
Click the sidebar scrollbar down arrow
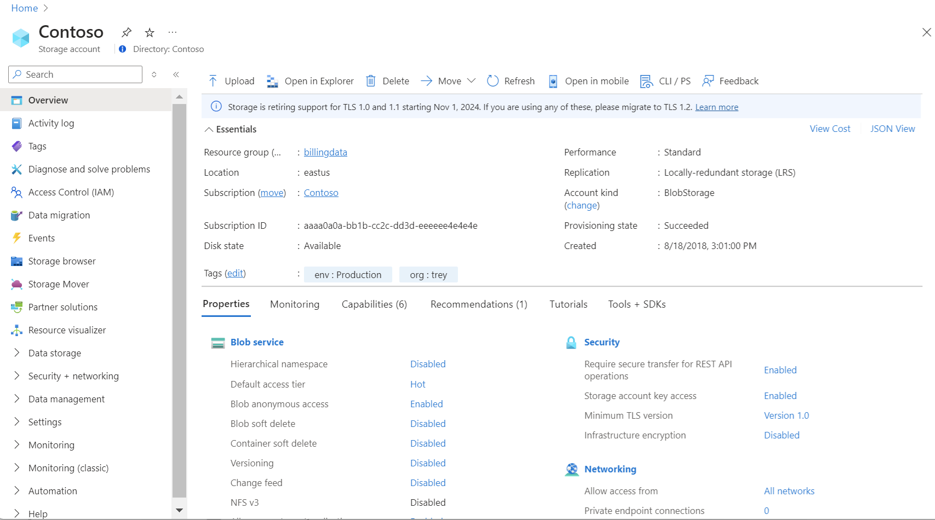(x=179, y=510)
